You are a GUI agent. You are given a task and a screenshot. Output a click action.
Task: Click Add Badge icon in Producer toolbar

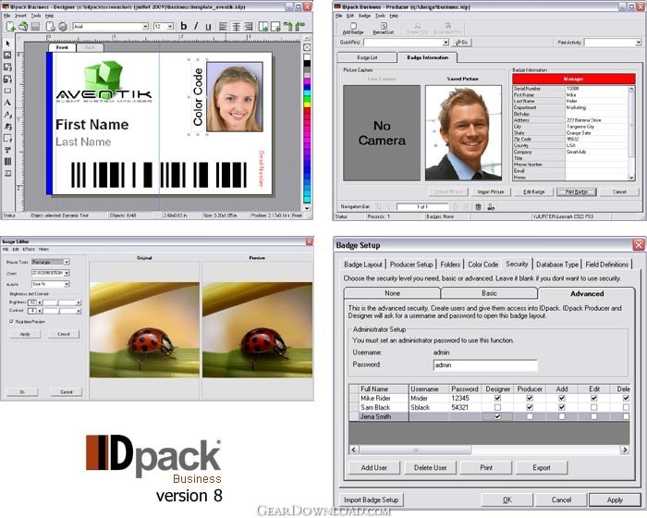(353, 29)
